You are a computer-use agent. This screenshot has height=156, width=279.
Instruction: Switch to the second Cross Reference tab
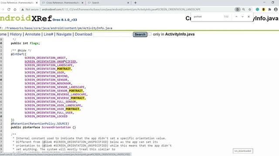tap(63, 3)
